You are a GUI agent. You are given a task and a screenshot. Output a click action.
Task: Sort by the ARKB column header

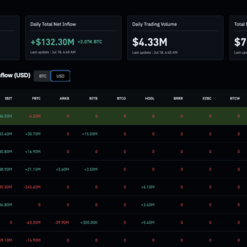point(64,98)
